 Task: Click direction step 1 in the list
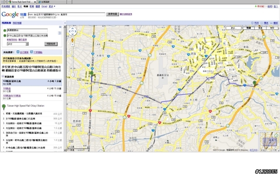pyautogui.click(x=32, y=114)
